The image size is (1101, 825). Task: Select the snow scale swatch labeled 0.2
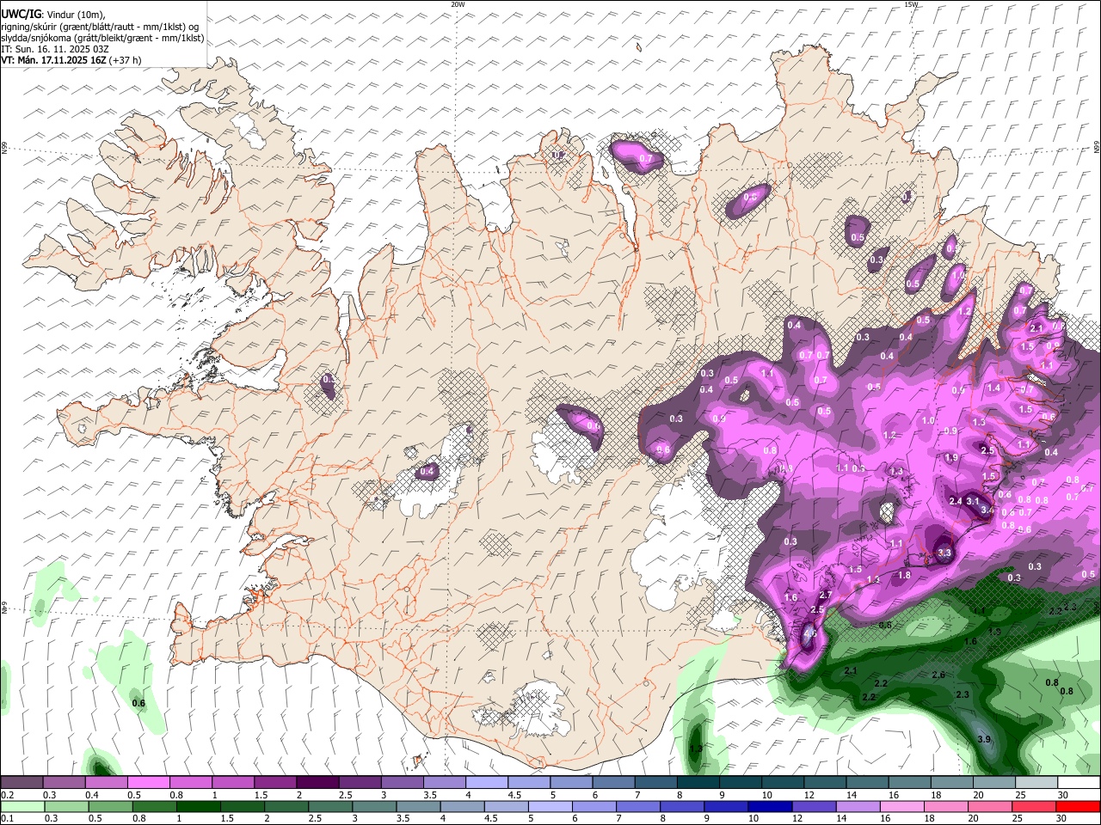(x=22, y=783)
